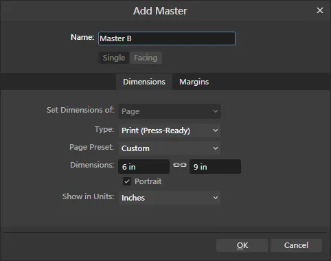Select the Single page option
This screenshot has height=261, width=331.
coord(114,58)
